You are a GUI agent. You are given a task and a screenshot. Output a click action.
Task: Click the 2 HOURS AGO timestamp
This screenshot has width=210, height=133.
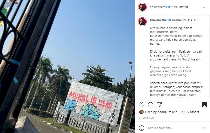[146, 118]
